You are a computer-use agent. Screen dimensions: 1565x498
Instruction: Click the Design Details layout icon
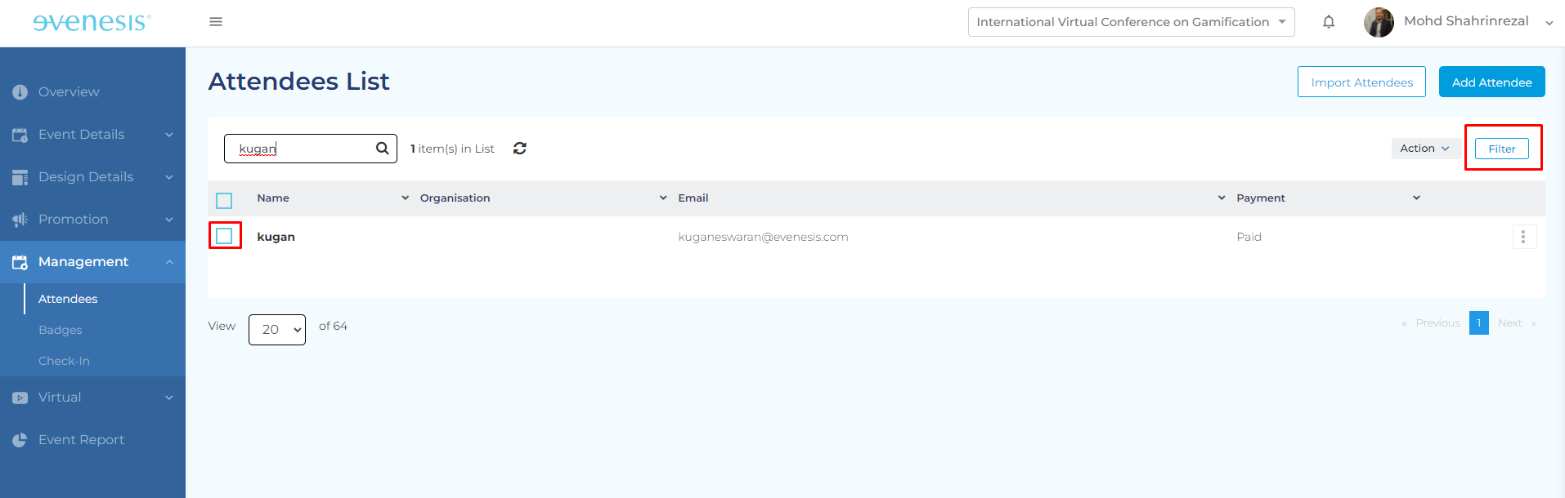(x=20, y=177)
